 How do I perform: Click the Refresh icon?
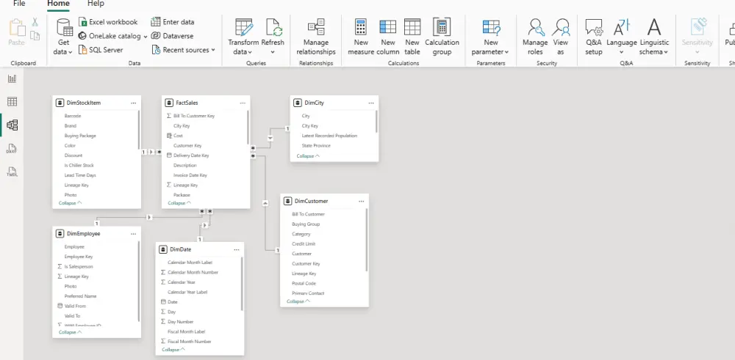click(273, 28)
